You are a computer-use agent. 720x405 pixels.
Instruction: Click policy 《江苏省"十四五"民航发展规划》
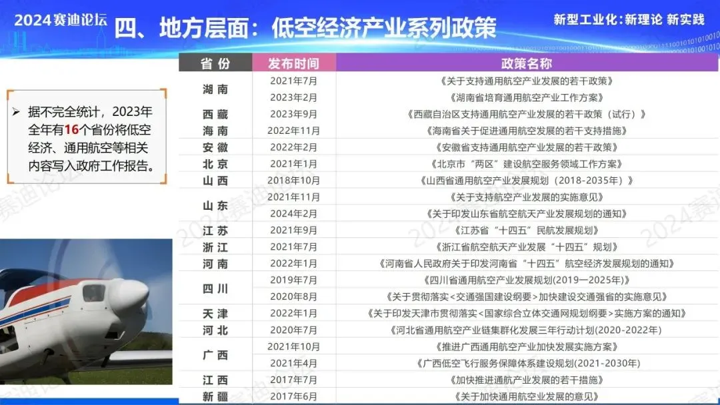[x=527, y=230]
